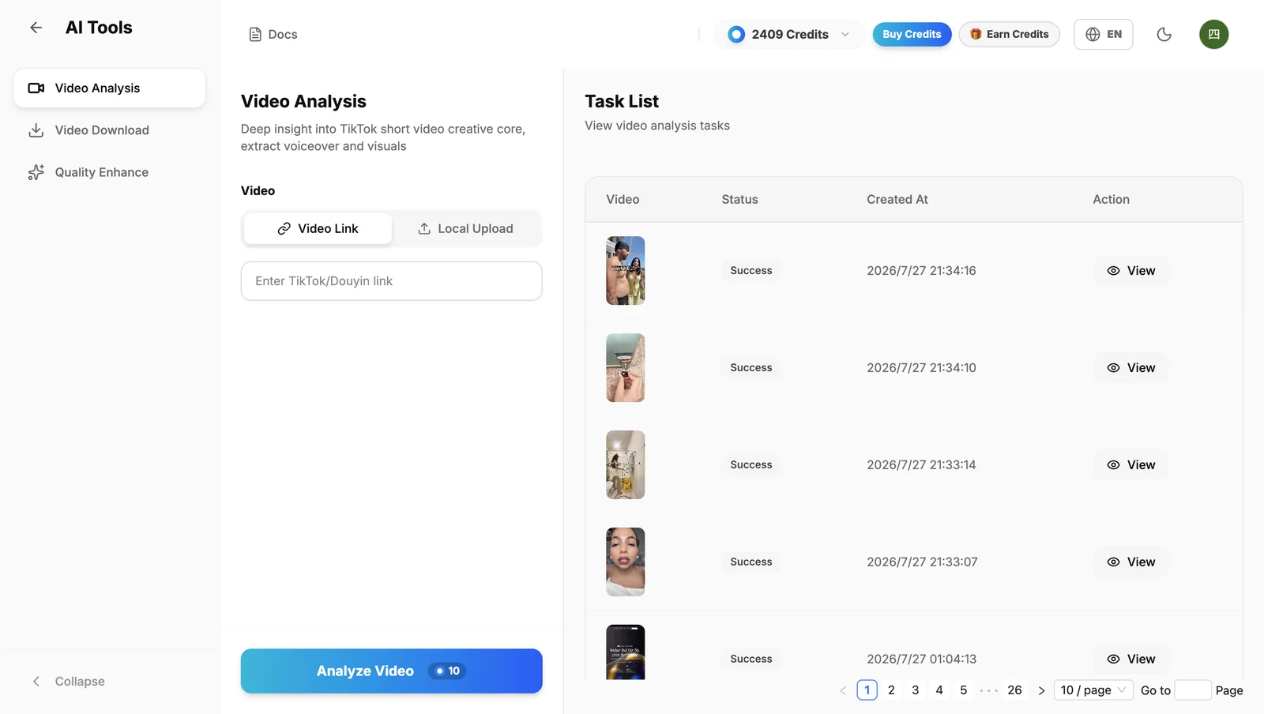This screenshot has width=1264, height=714.
Task: Open Video Download in the sidebar
Action: 110,130
